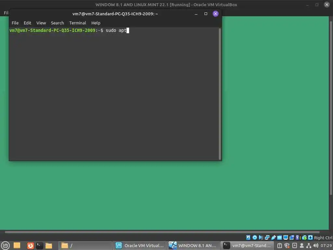333x250 pixels.
Task: Launch Firefox from the panel
Action: (30, 246)
